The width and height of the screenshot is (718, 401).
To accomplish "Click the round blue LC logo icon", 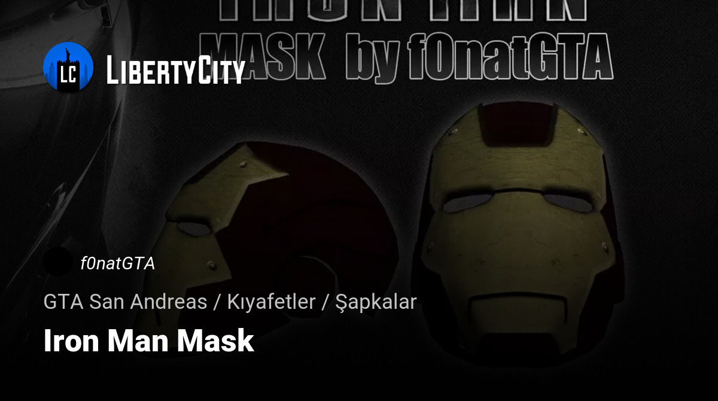I will [68, 67].
